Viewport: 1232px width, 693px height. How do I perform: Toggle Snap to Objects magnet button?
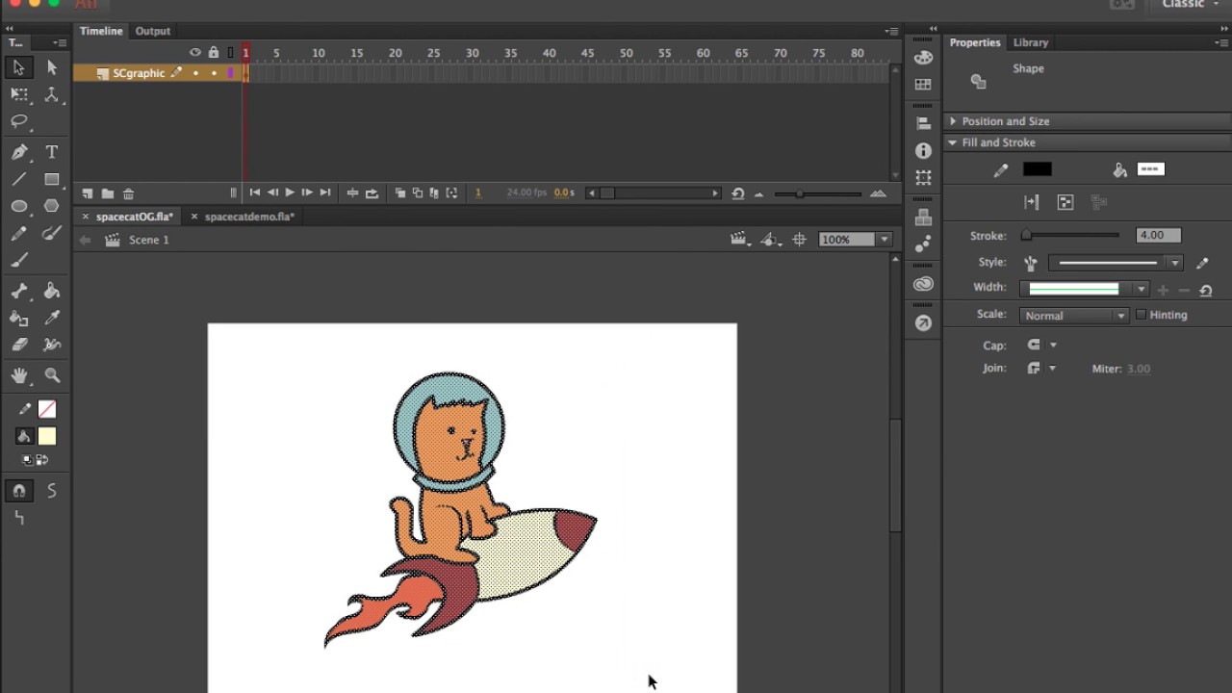[x=18, y=491]
